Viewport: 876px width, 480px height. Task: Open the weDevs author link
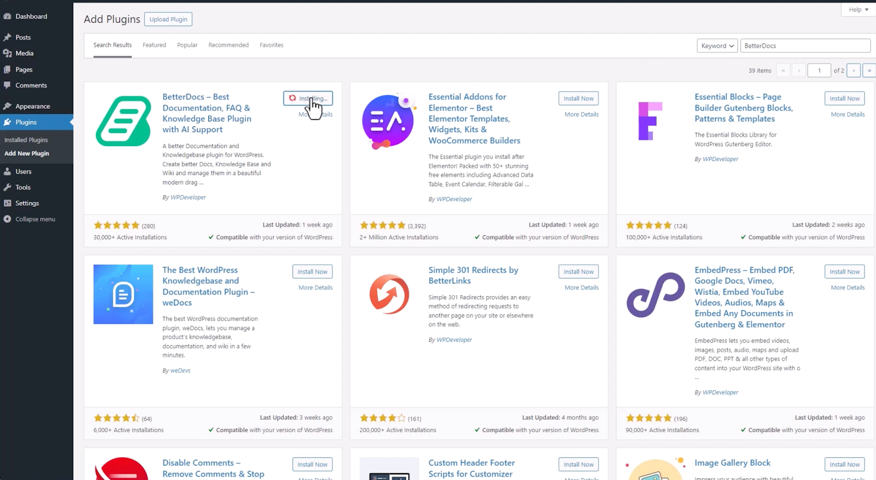180,370
